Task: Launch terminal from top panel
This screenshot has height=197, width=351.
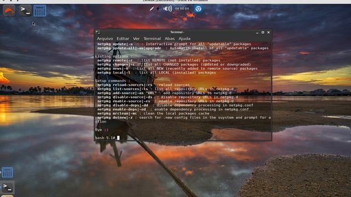Action: (25, 10)
